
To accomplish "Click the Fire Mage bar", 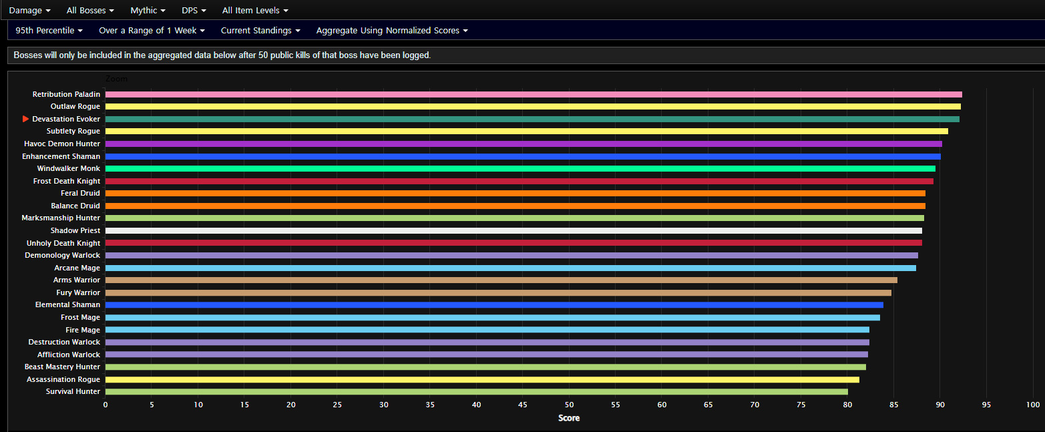I will coord(487,330).
